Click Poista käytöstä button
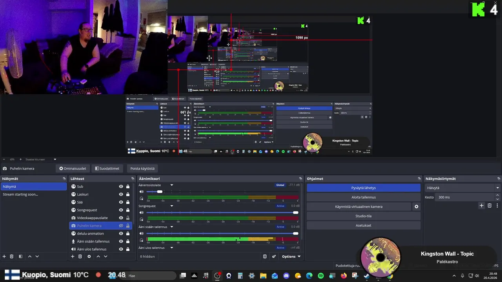The image size is (502, 282). 142,168
